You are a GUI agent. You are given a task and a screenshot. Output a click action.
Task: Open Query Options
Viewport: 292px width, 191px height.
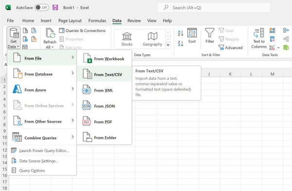[42, 171]
